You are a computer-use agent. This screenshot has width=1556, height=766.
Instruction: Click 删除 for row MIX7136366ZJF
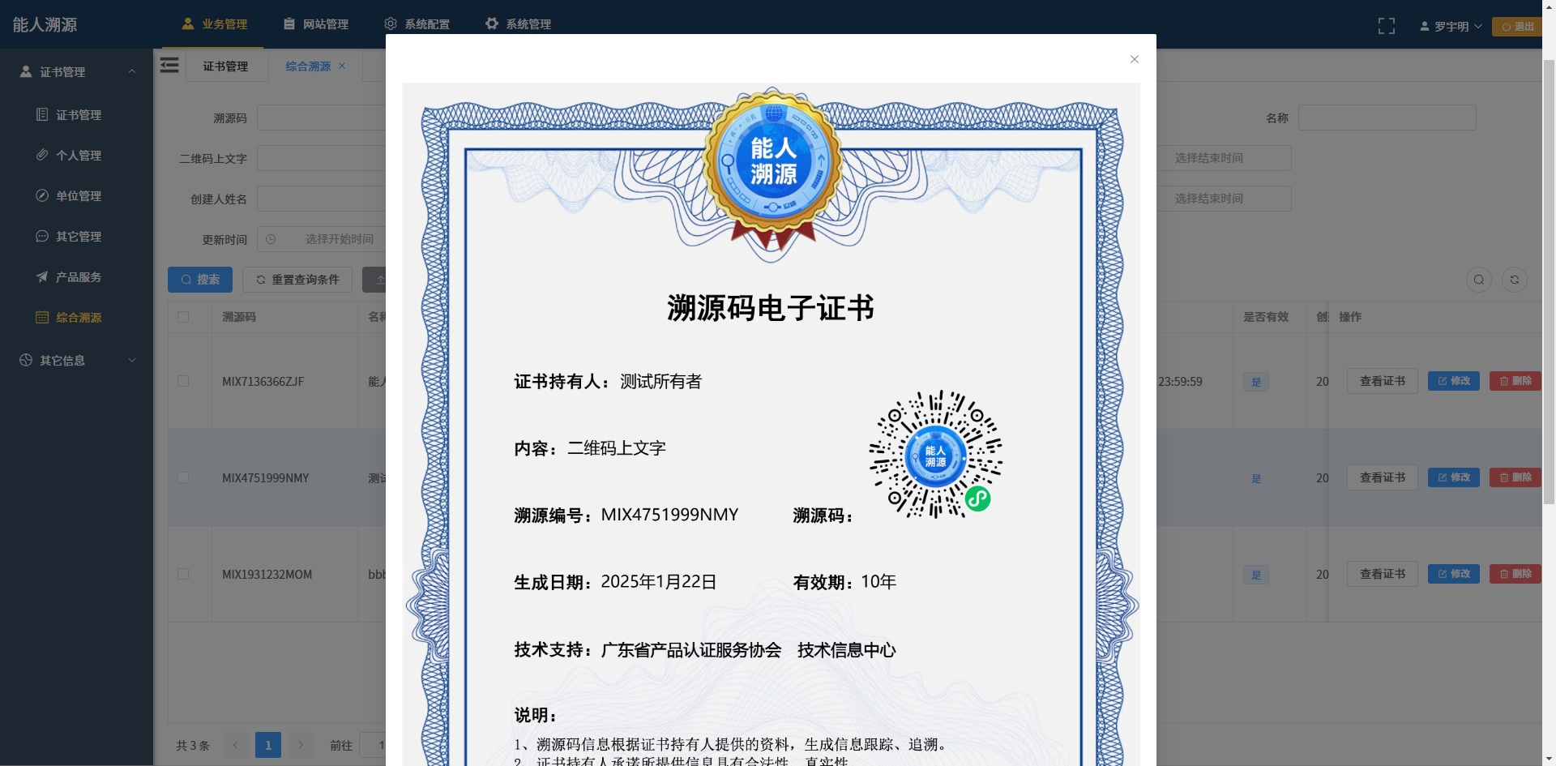(1515, 381)
